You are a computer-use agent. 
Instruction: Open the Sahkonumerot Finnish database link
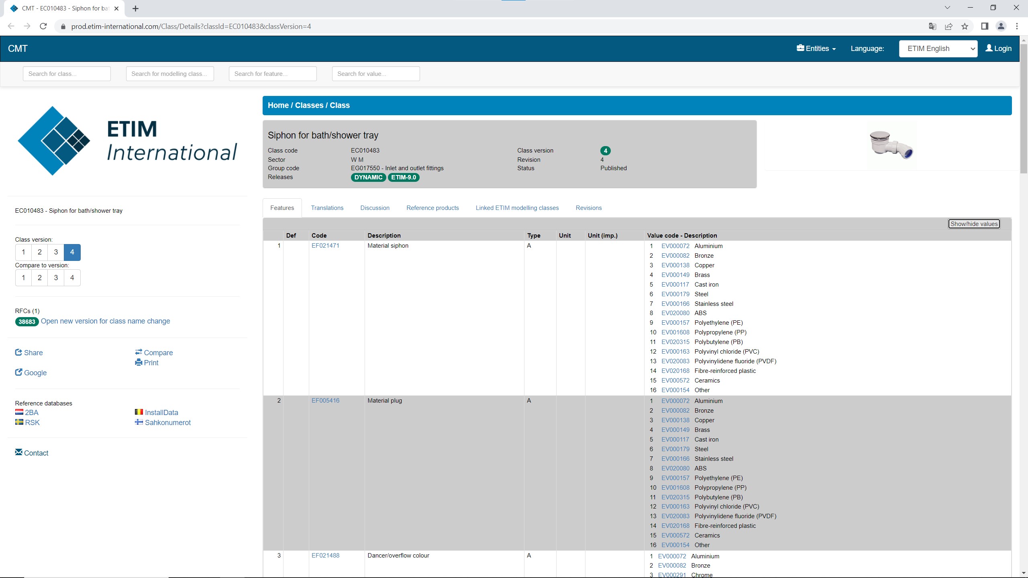point(167,422)
